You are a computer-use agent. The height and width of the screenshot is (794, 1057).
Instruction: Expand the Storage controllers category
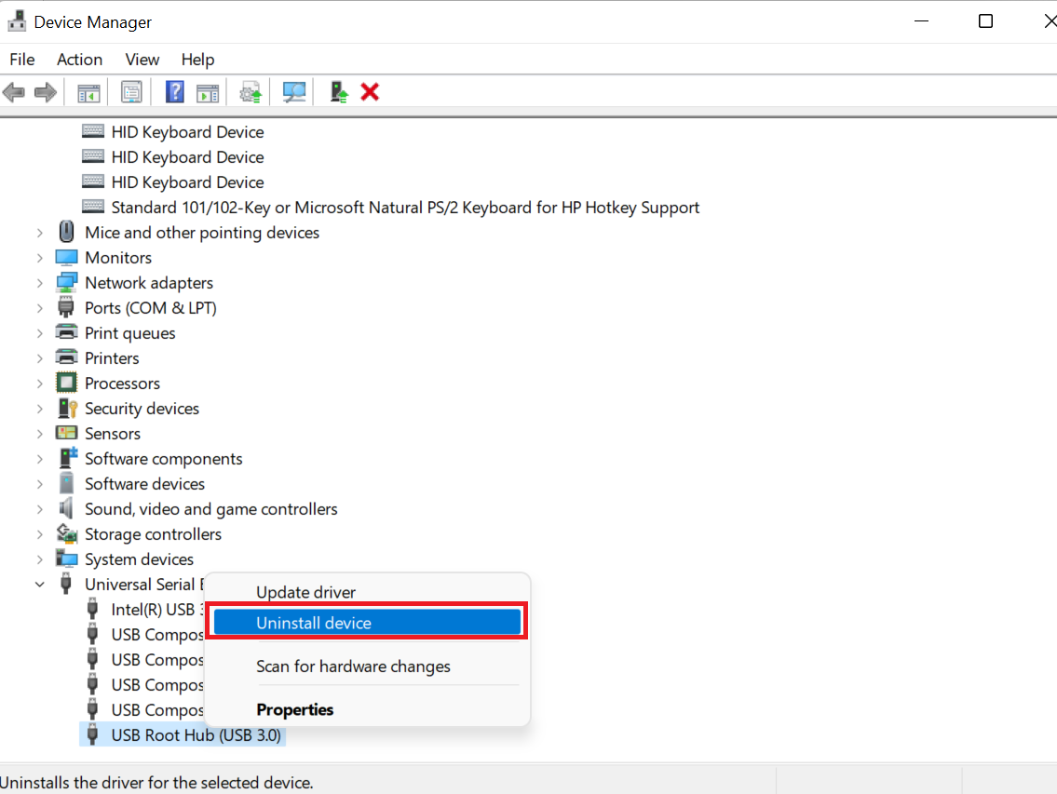(40, 534)
